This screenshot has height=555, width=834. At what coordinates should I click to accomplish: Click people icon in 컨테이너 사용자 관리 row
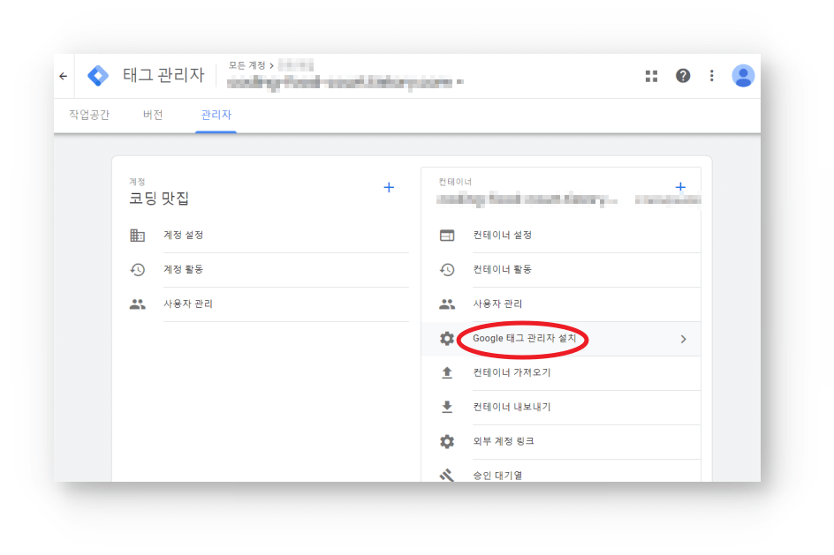[447, 304]
